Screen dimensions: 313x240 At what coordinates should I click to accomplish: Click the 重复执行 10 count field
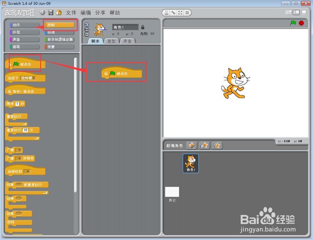coord(25,130)
